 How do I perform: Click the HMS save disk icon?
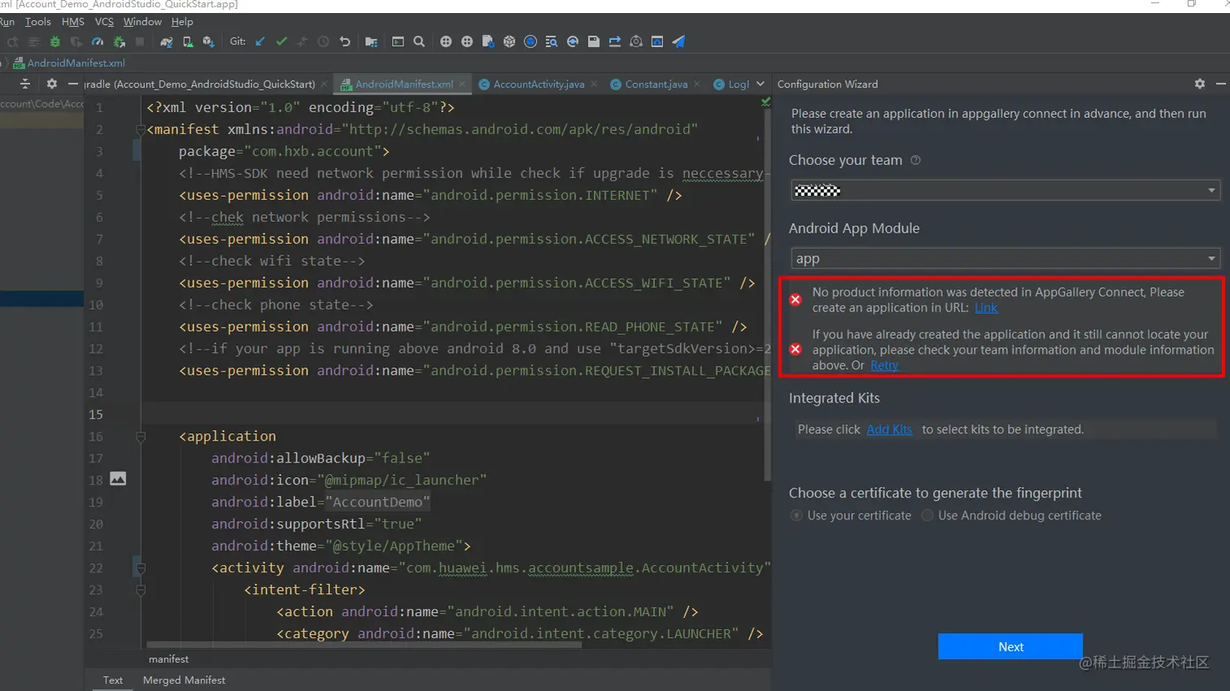coord(594,41)
